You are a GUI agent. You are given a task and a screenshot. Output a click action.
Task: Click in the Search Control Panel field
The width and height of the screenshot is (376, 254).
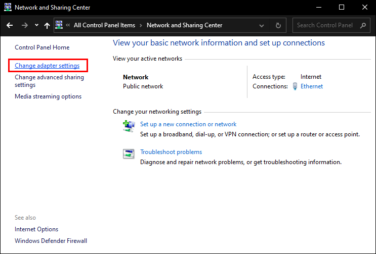324,25
